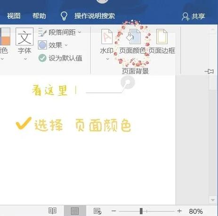Click the 效果 effects circle icon

click(42, 45)
